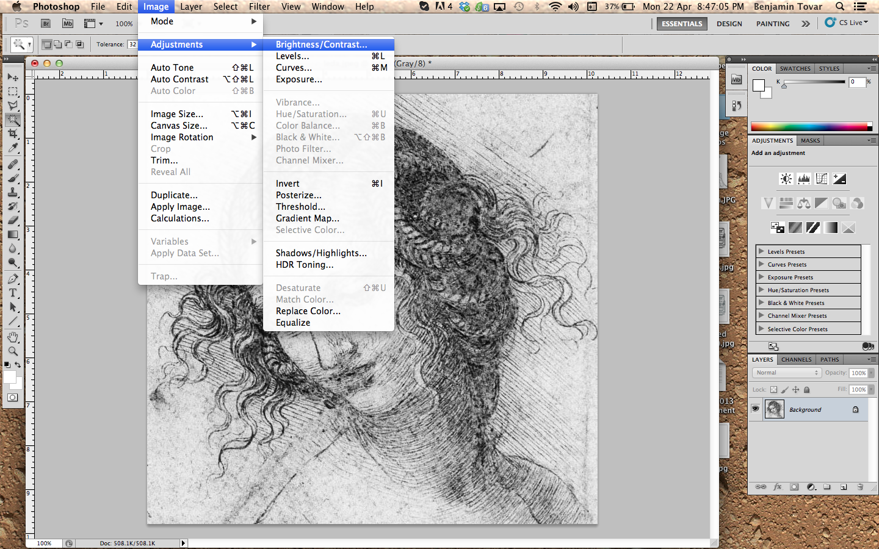Screen dimensions: 879x549
Task: Open the layer blend mode dropdown
Action: [x=786, y=373]
